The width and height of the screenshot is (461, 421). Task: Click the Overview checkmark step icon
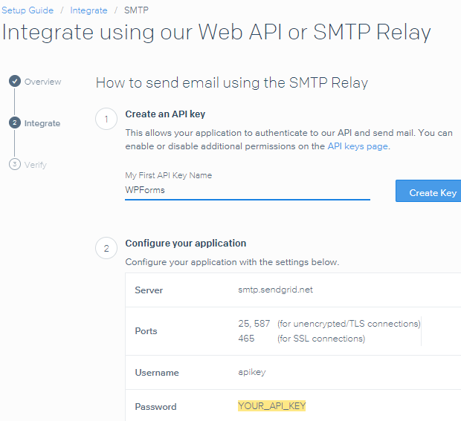tap(15, 82)
